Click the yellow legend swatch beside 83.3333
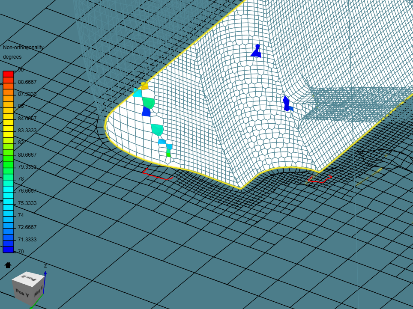This screenshot has height=309, width=413. tap(8, 129)
